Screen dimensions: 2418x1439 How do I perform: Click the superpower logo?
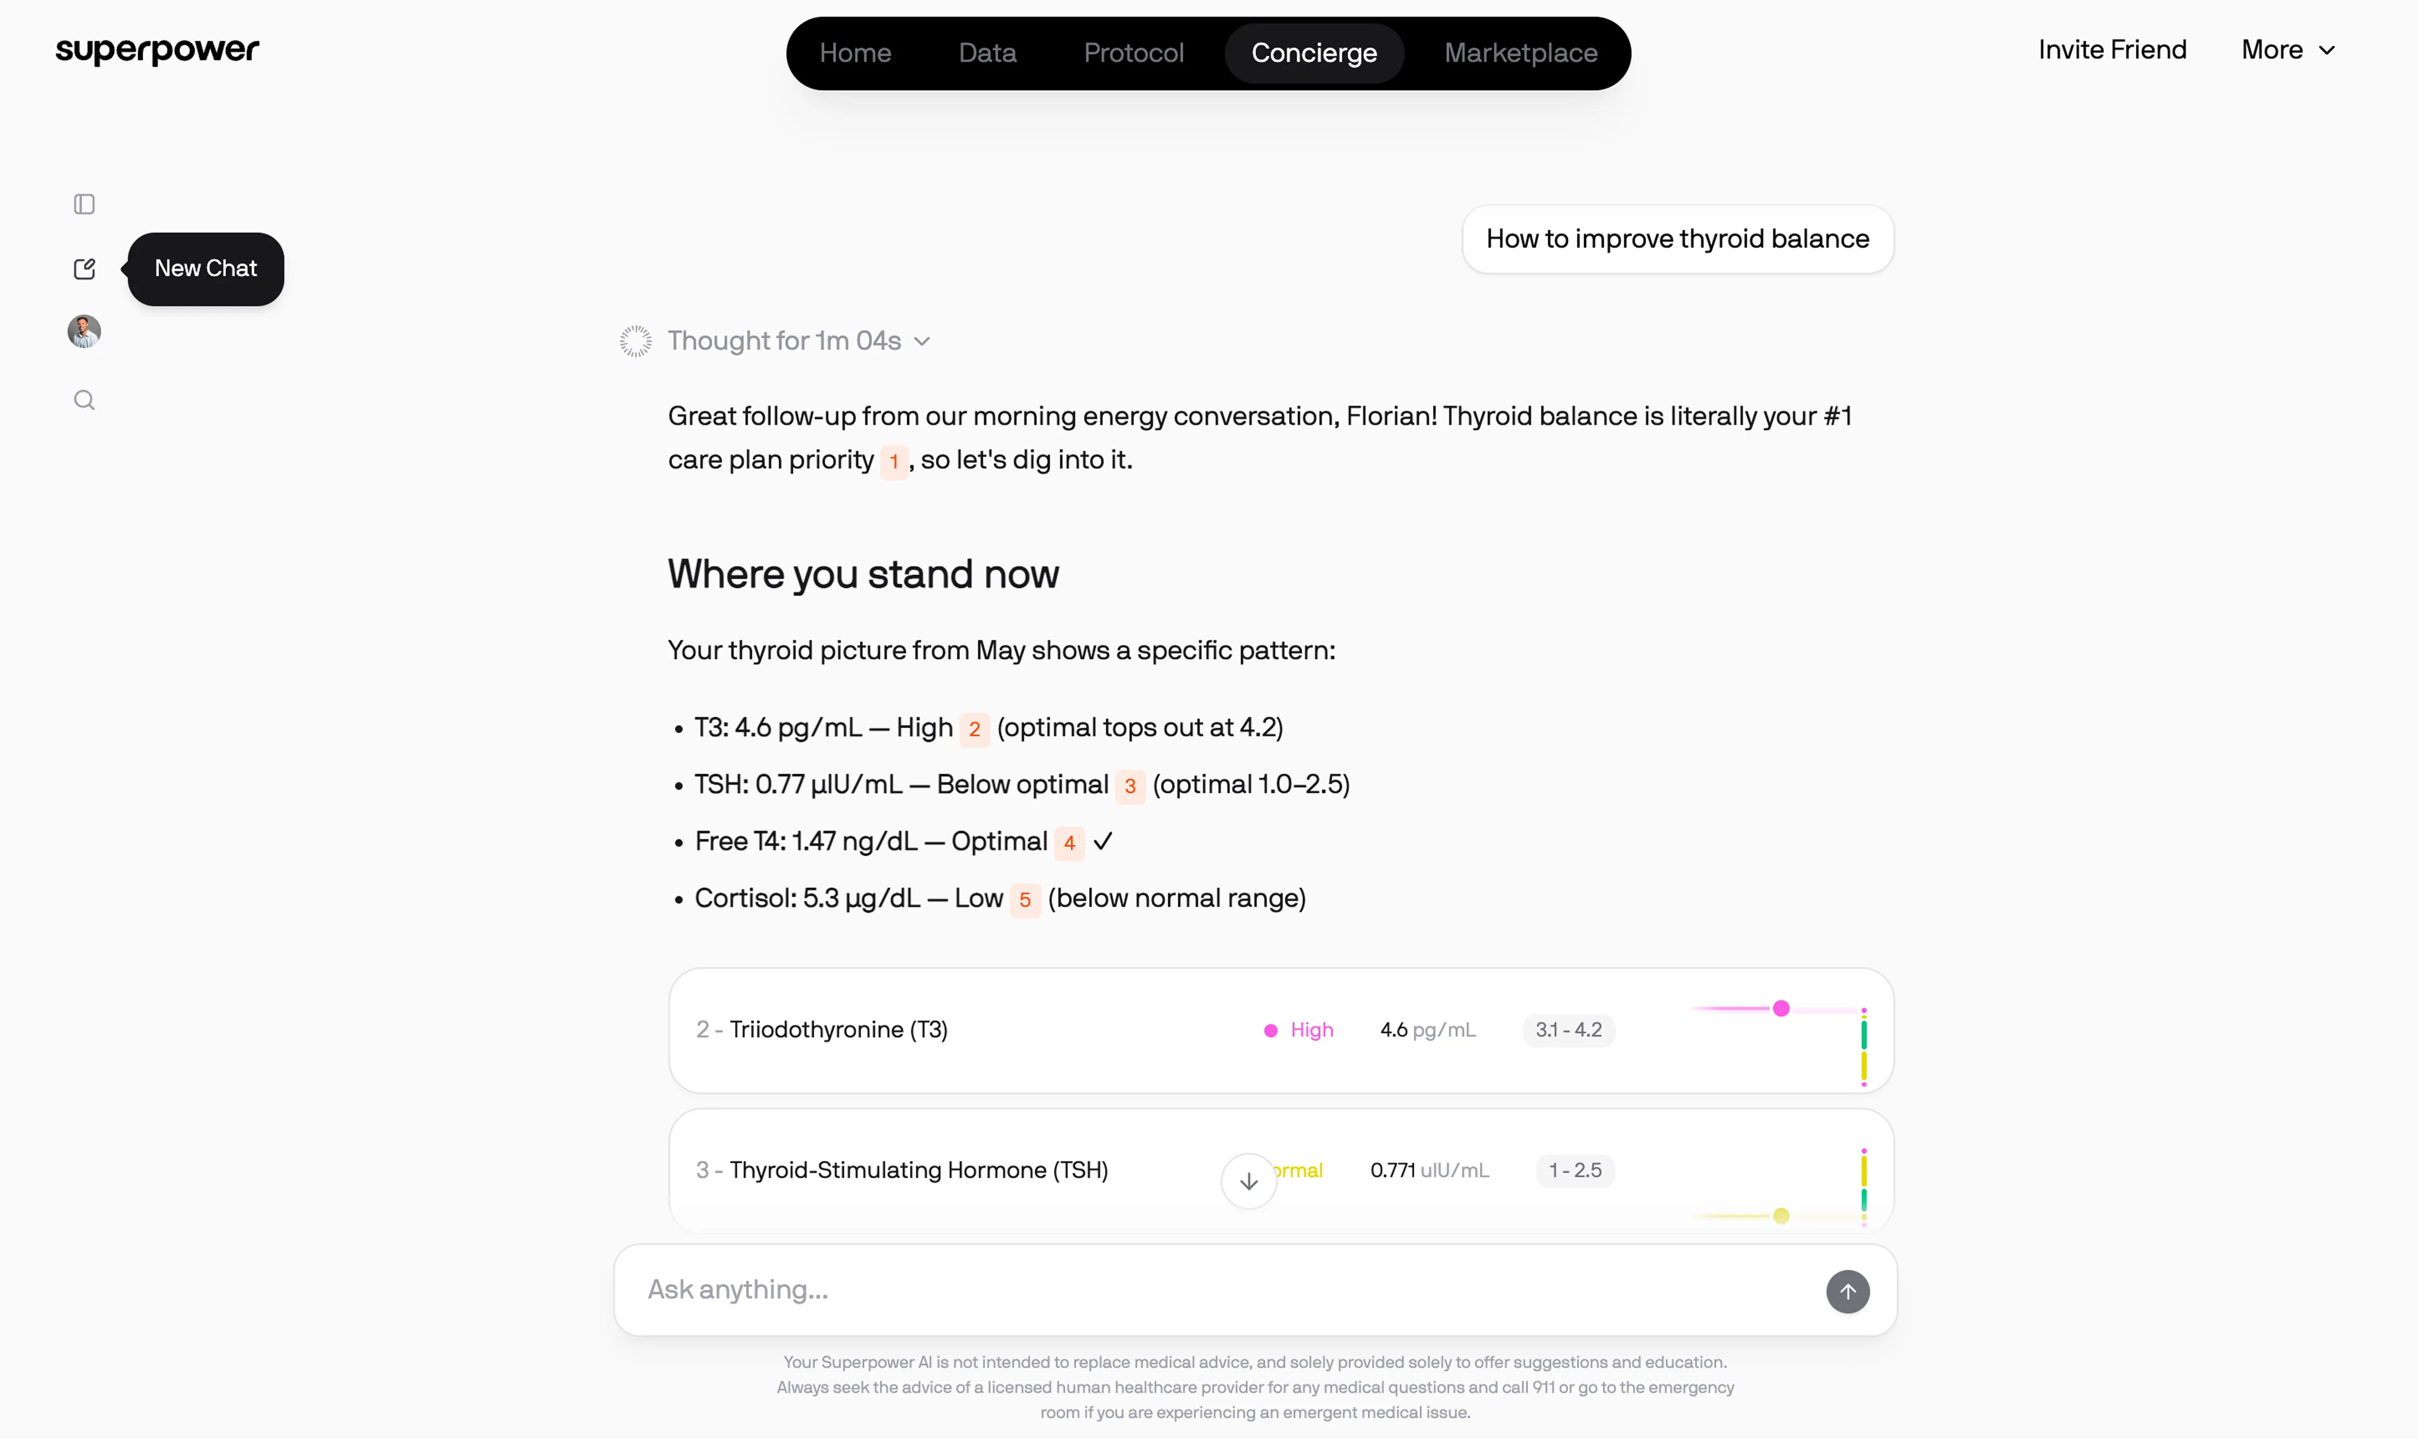[157, 50]
